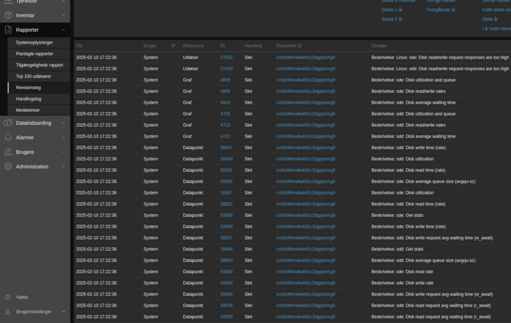Open Alarmer via the bell icon
Viewport: 511px width, 323px height.
point(7,137)
